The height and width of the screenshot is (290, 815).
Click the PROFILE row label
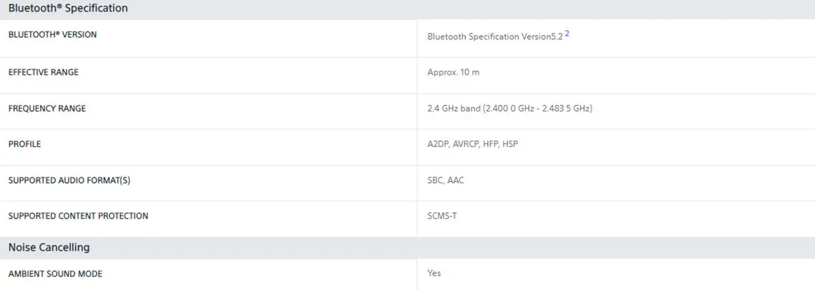(x=25, y=144)
